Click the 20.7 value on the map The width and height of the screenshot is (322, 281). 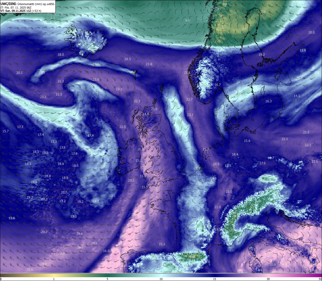tap(64, 192)
